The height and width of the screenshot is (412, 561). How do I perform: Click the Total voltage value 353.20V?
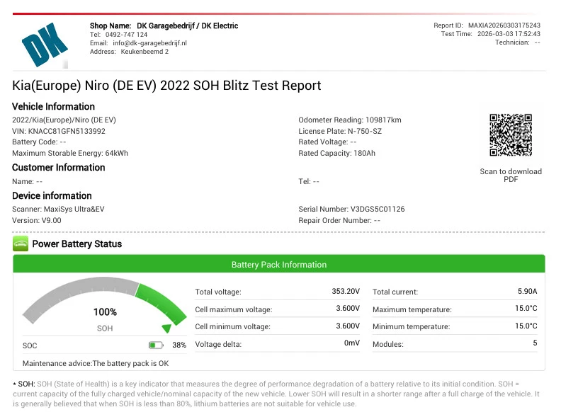click(347, 292)
